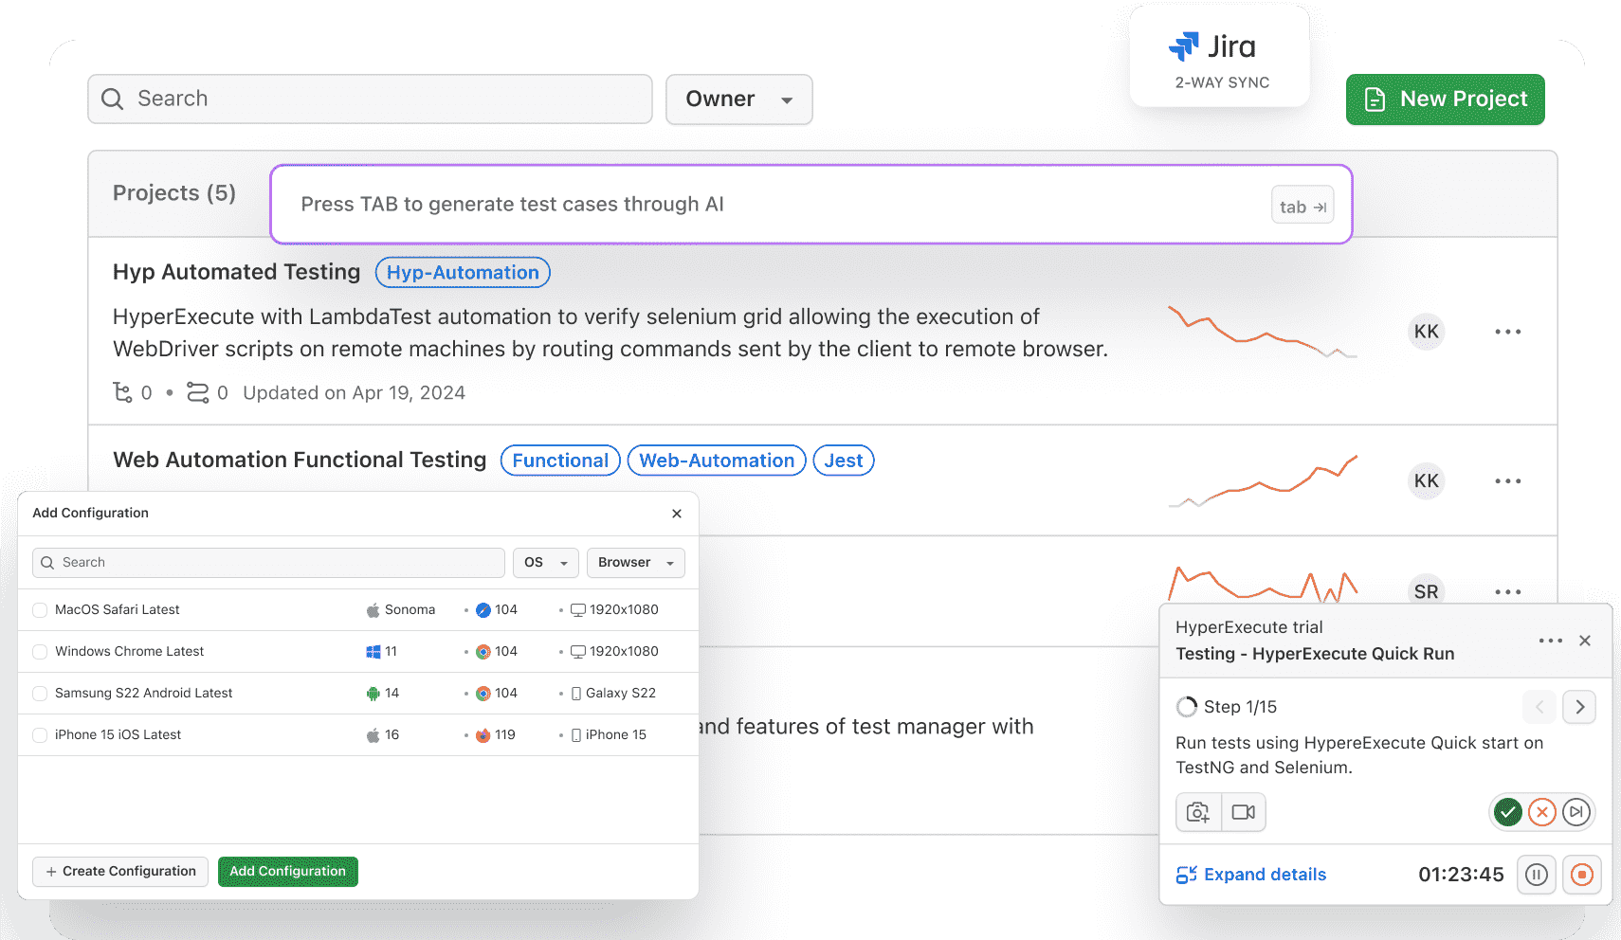1621x940 pixels.
Task: Capture a screenshot for this step
Action: [1198, 812]
